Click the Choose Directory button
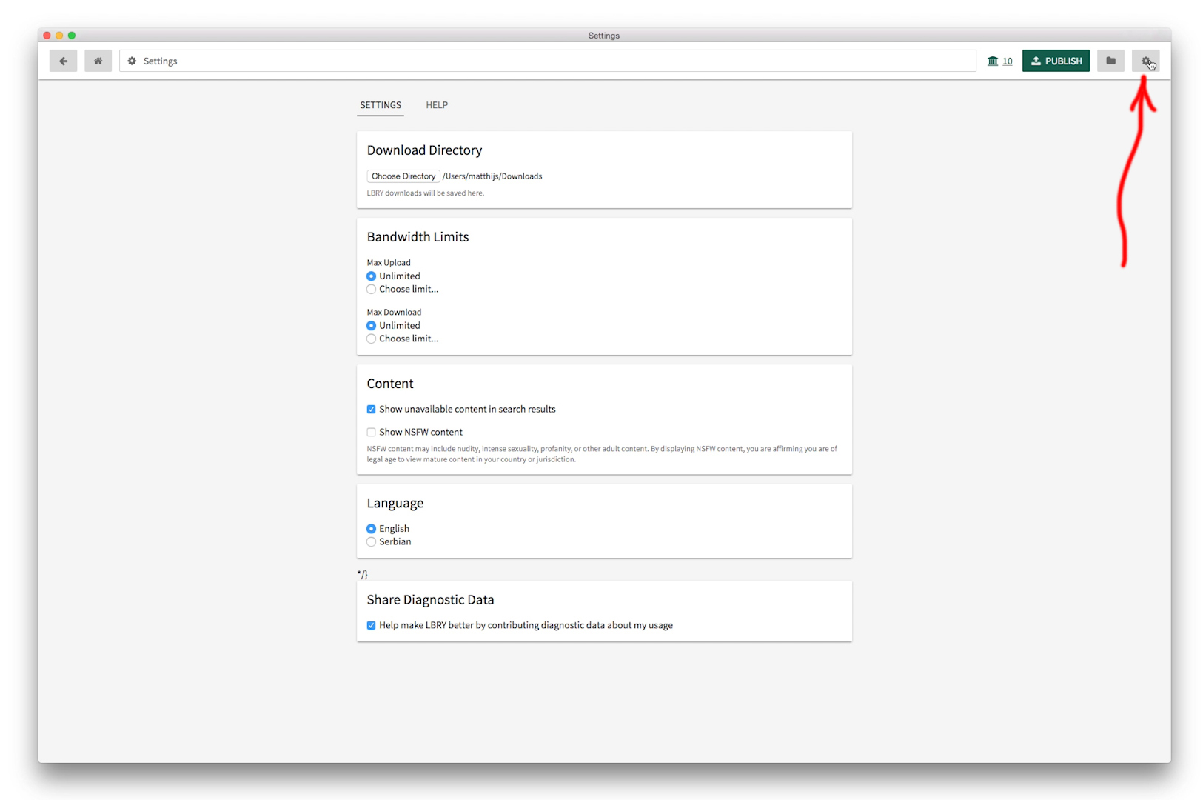This screenshot has height=800, width=1203. coord(403,176)
